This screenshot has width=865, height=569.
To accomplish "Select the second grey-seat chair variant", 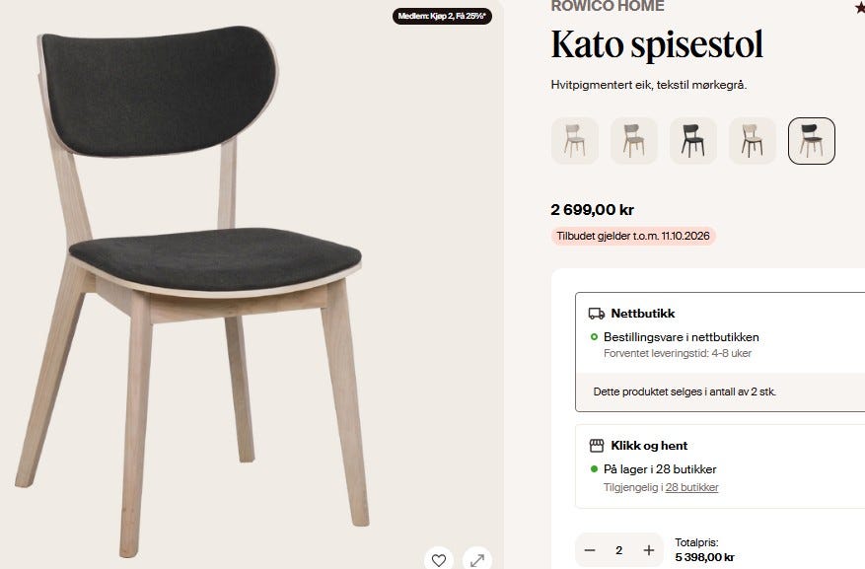I will click(x=634, y=141).
